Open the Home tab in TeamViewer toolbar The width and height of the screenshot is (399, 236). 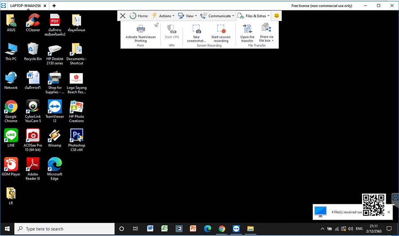139,16
